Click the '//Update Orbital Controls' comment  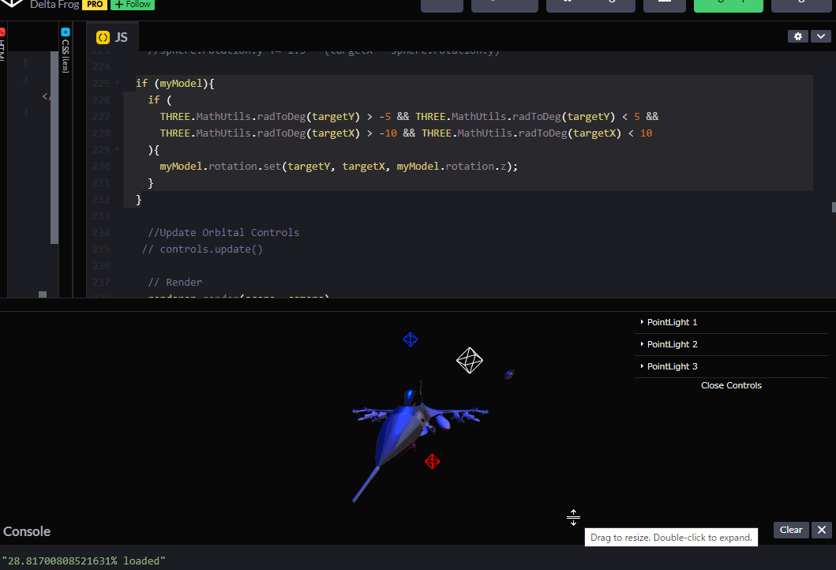(x=223, y=232)
